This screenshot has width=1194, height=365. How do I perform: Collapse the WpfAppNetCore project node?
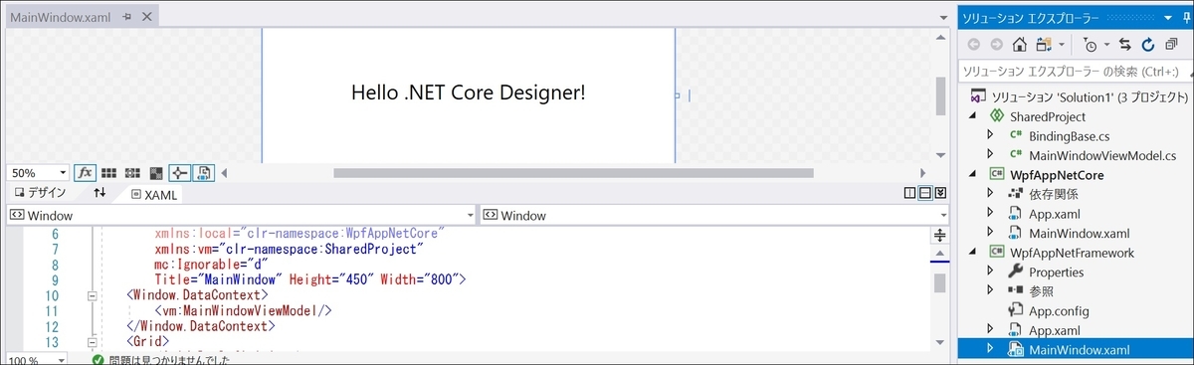tap(973, 174)
